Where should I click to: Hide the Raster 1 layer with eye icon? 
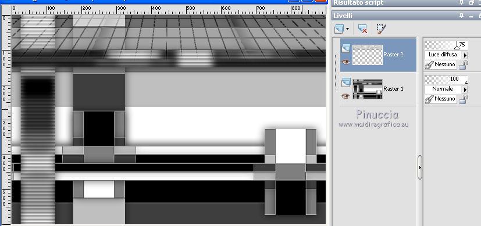(345, 96)
